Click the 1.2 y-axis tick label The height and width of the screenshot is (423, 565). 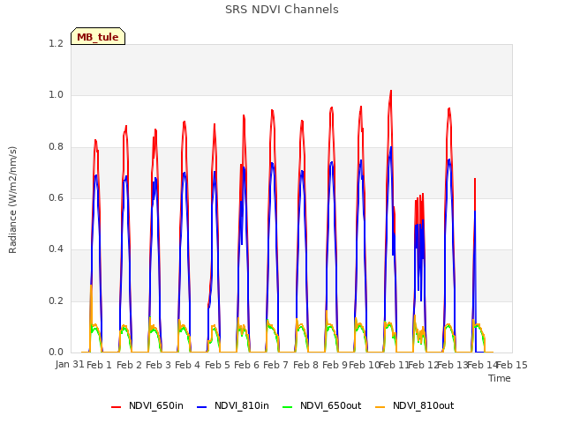click(56, 43)
